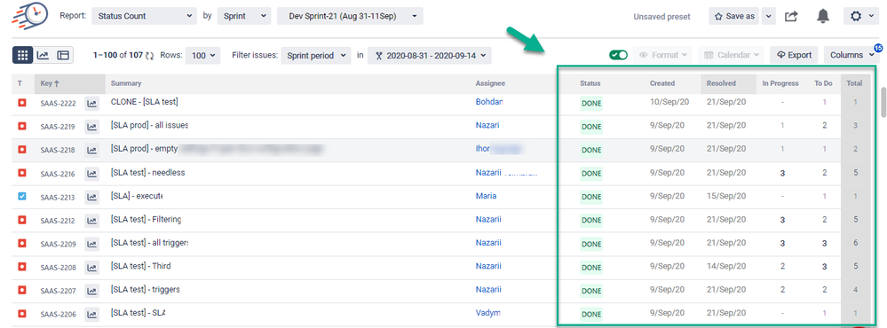Image resolution: width=887 pixels, height=328 pixels.
Task: Open chart for SAAS-2212
Action: [91, 220]
